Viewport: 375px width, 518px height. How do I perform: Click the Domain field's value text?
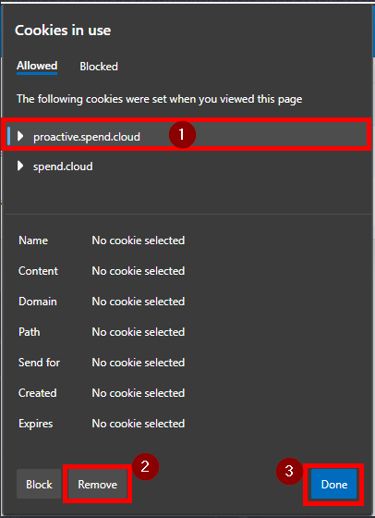pos(139,302)
